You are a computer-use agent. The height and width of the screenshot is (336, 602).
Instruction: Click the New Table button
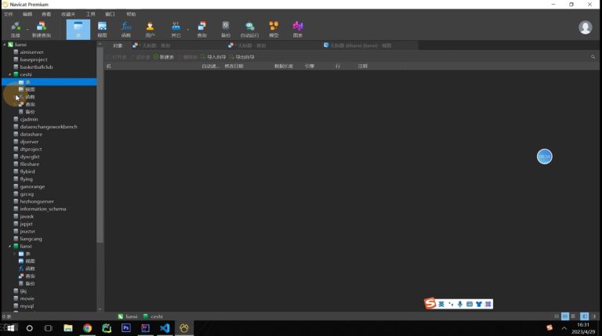pyautogui.click(x=164, y=56)
